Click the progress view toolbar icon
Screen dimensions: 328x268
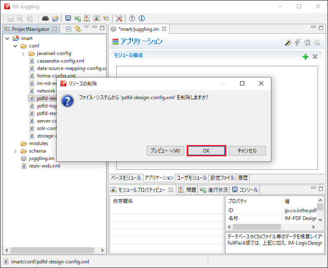coord(78,18)
